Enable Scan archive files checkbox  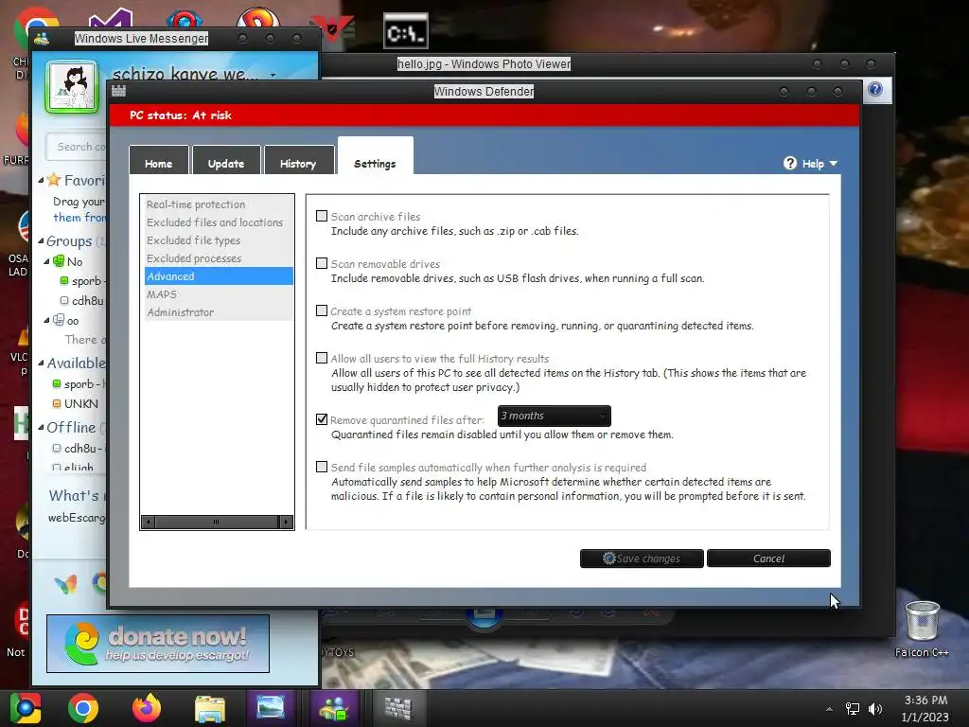(x=322, y=216)
